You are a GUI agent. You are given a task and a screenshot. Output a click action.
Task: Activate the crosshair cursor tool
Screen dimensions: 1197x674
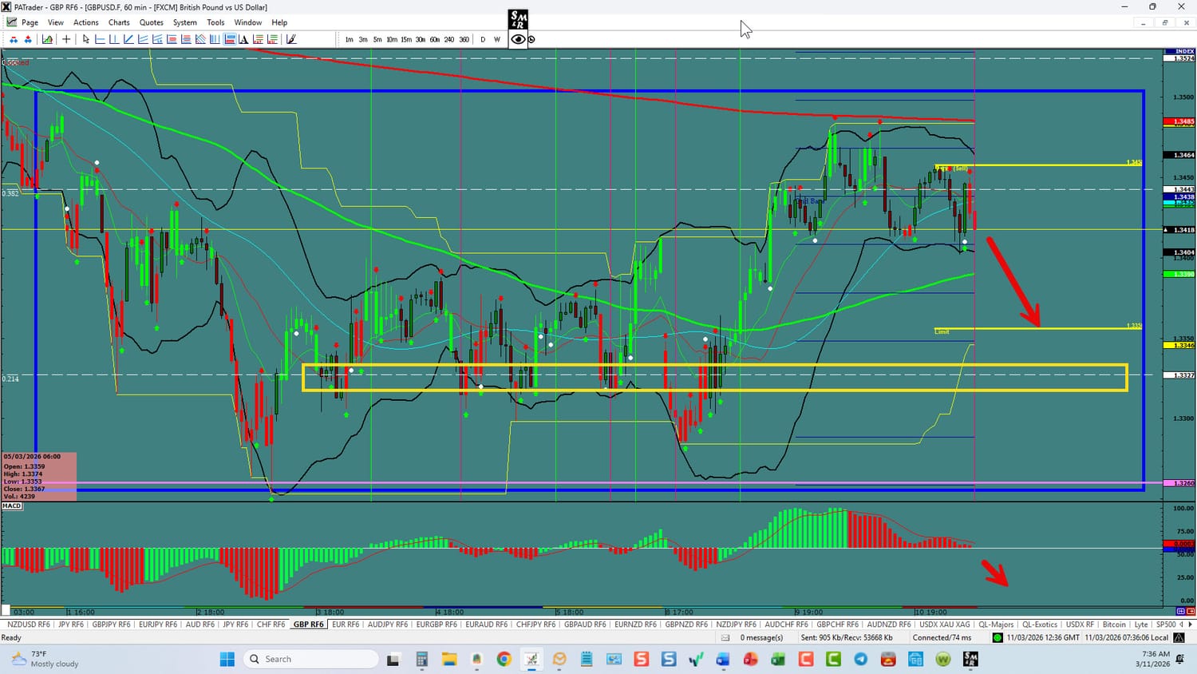(66, 39)
